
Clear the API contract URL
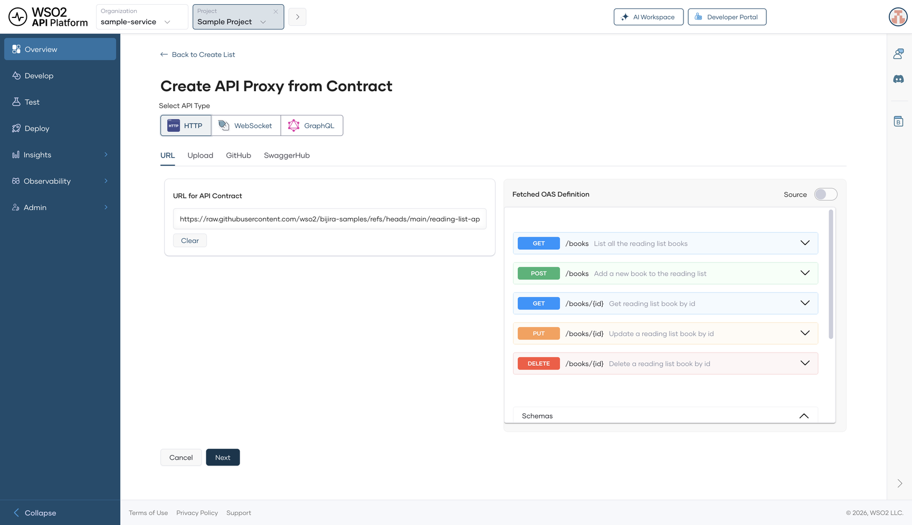coord(190,240)
